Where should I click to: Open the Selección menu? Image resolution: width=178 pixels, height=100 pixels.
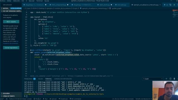16,1
